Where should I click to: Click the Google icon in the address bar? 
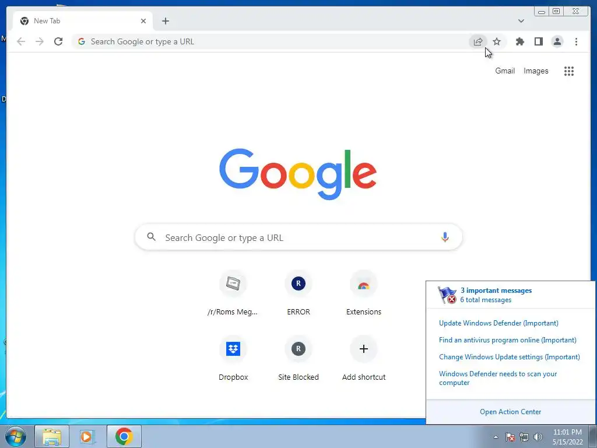81,41
